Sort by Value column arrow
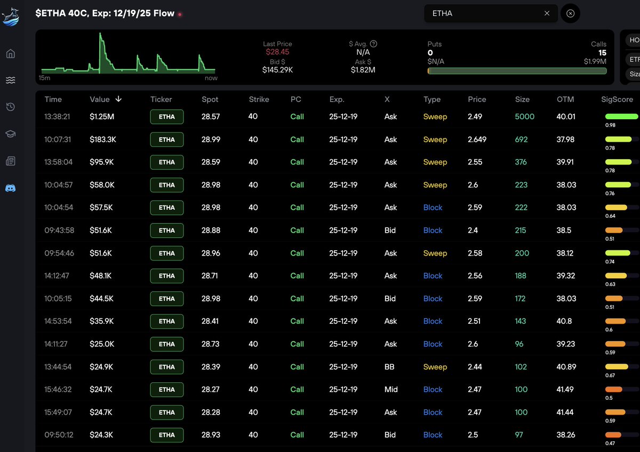This screenshot has height=452, width=640. (x=118, y=99)
